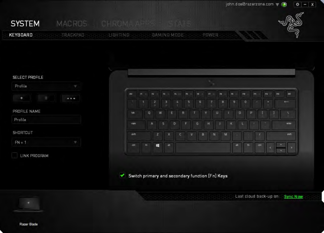Click the green online status indicator
Viewport: 324px width, 233px height.
[284, 5]
